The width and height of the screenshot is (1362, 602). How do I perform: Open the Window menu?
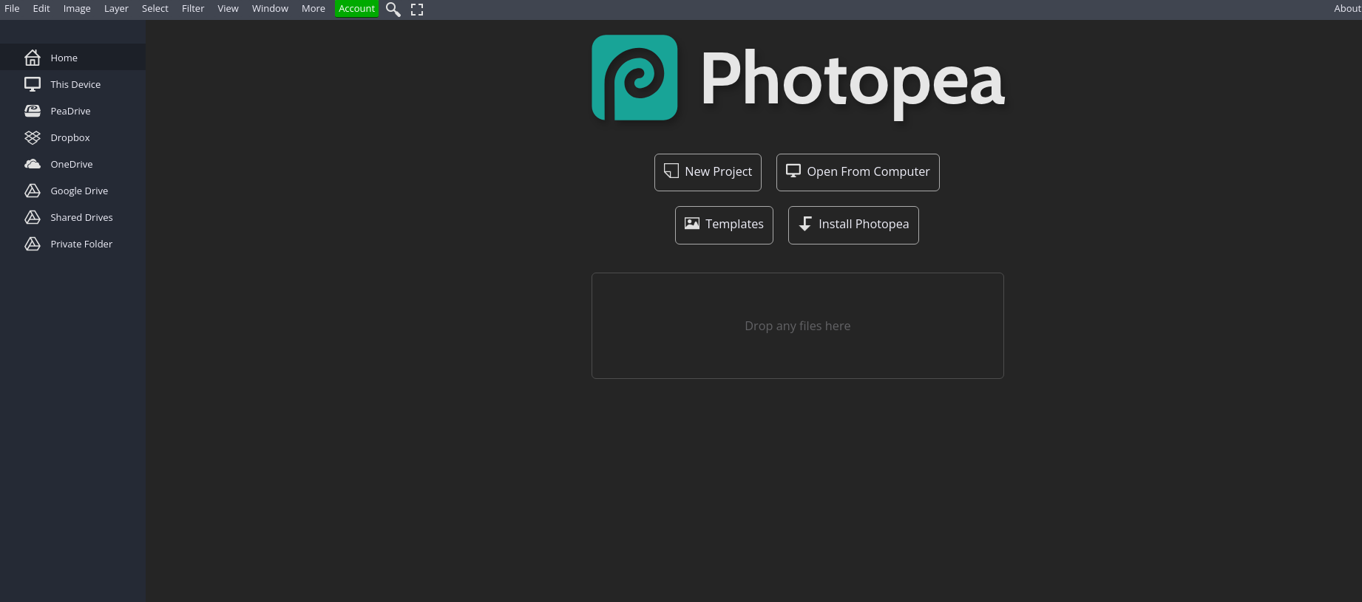270,9
